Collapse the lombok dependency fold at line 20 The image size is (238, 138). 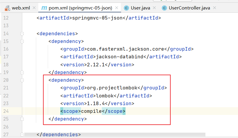click(x=22, y=80)
